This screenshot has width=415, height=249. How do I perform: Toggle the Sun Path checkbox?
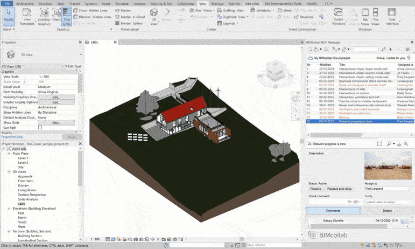(x=40, y=127)
